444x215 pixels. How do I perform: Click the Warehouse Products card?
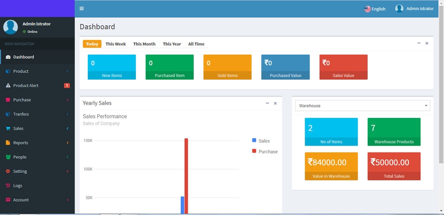394,132
